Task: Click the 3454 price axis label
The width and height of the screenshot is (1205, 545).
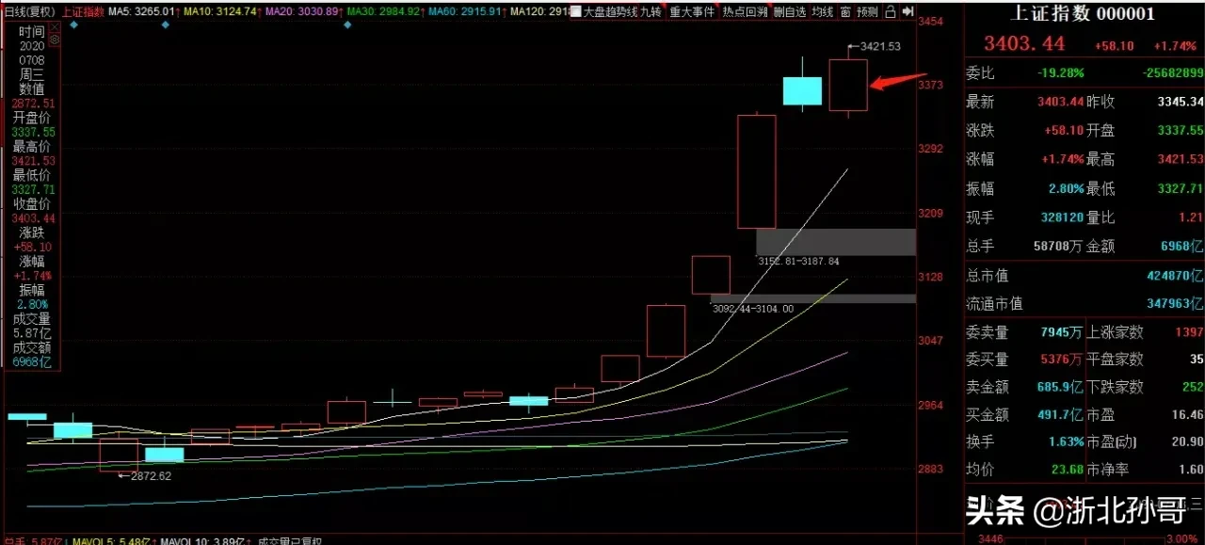Action: [930, 22]
